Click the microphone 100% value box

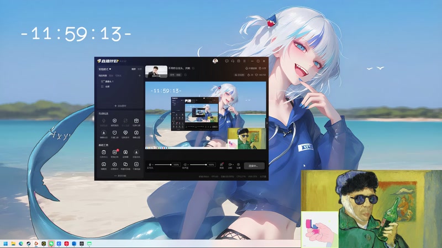(176, 165)
